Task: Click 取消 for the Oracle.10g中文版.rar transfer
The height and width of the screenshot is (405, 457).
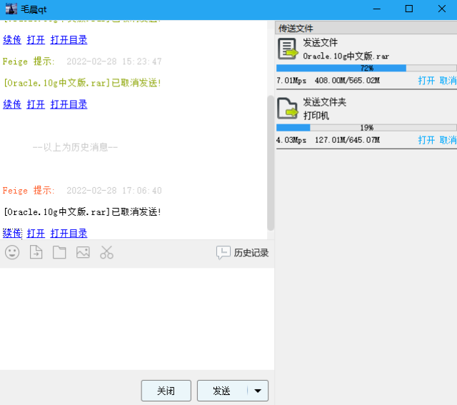Action: coord(448,81)
